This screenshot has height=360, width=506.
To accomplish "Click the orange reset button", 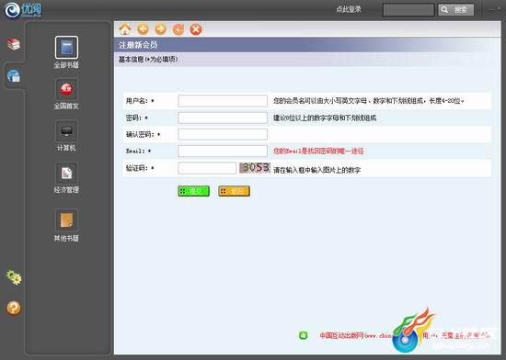I will pos(234,191).
